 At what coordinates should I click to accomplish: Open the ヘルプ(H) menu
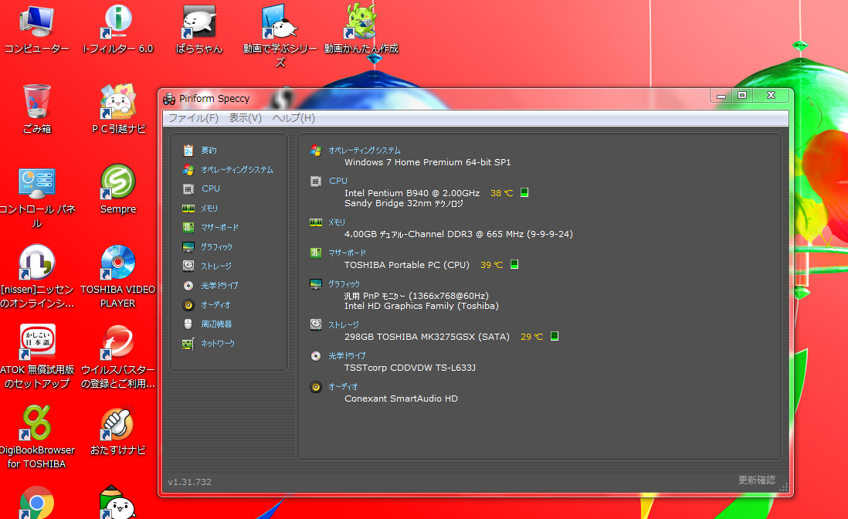293,118
